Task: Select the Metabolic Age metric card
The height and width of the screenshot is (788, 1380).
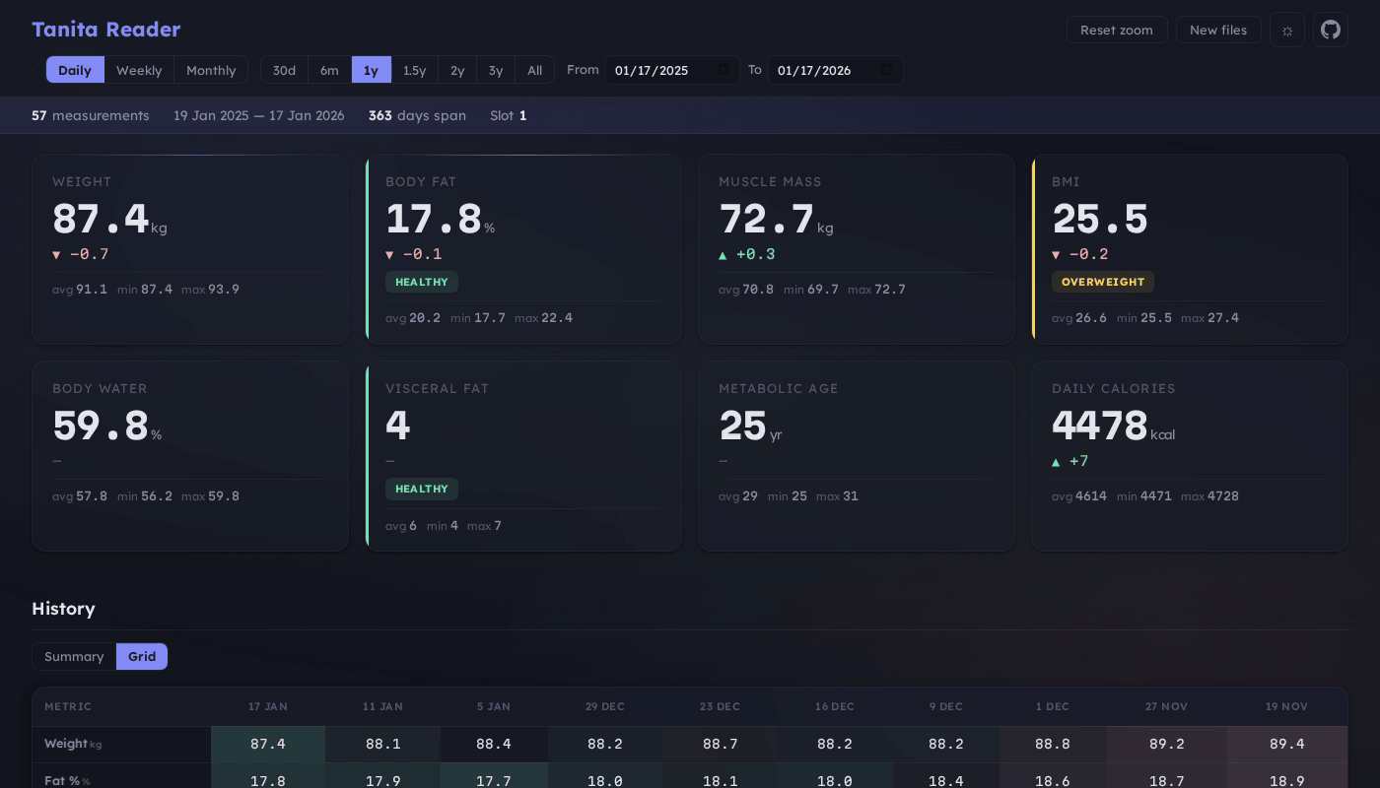Action: pos(857,456)
